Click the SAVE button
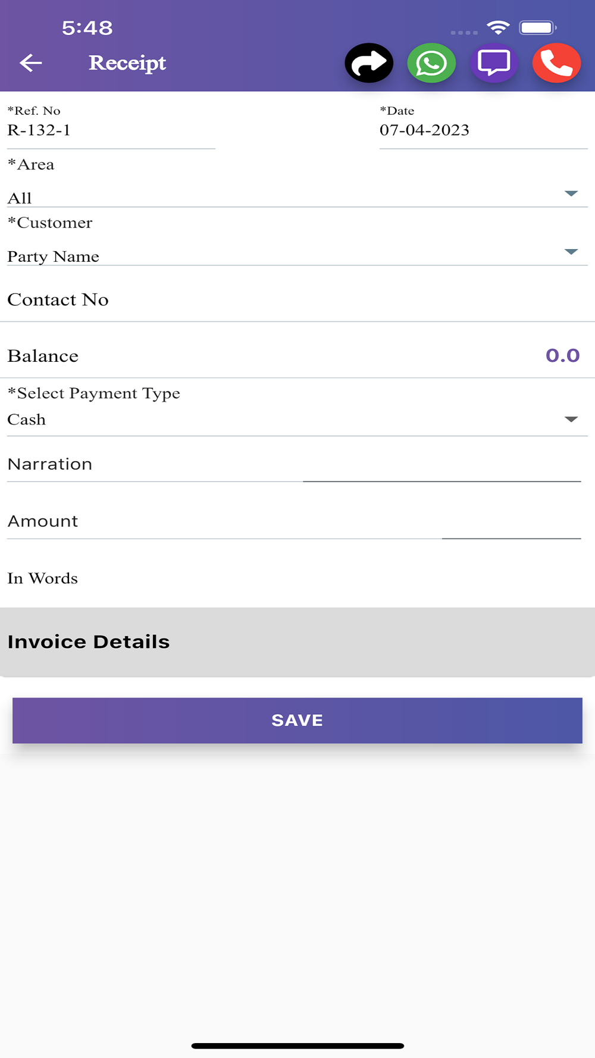This screenshot has height=1058, width=595. tap(297, 720)
